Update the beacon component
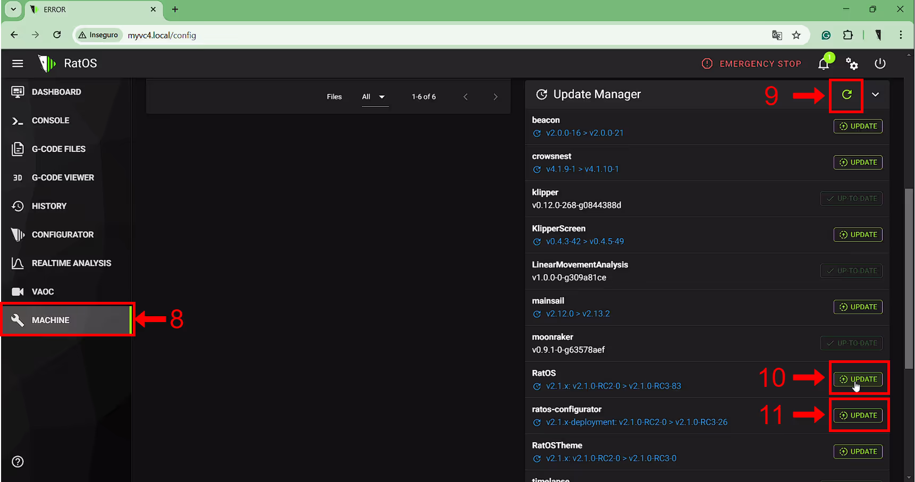 (x=858, y=126)
